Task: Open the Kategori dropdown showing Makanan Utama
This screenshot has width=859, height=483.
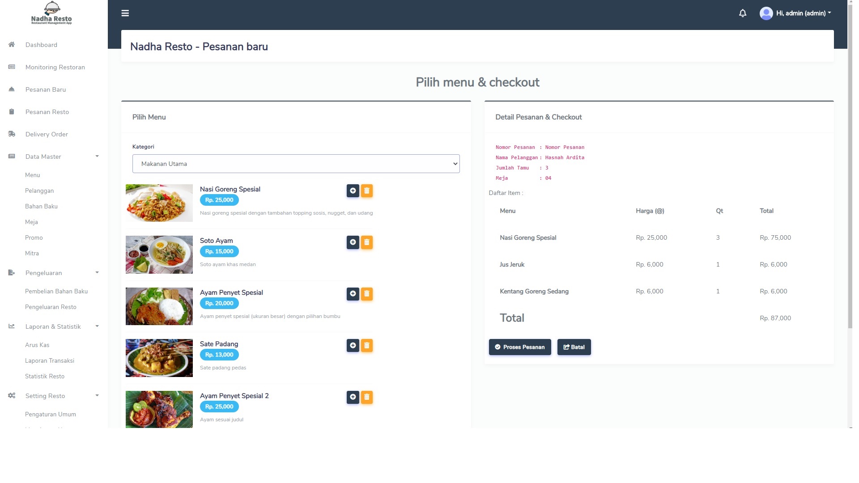Action: click(296, 164)
